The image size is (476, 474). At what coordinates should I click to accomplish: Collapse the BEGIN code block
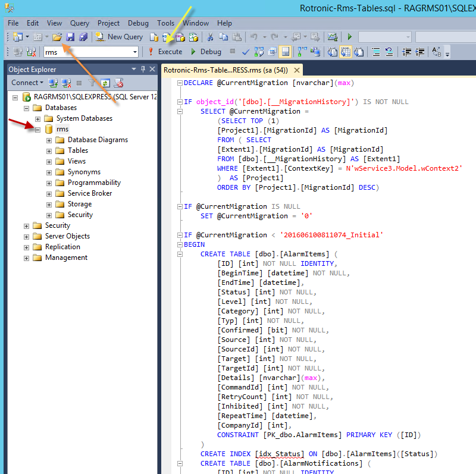pyautogui.click(x=180, y=244)
